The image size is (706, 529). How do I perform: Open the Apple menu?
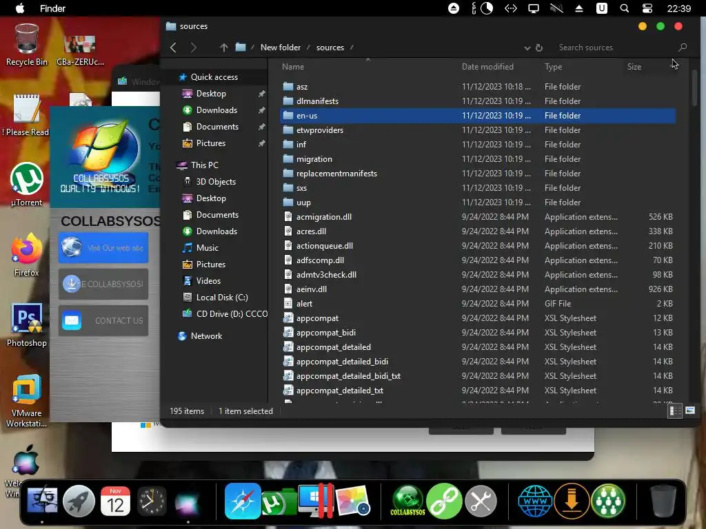[20, 8]
